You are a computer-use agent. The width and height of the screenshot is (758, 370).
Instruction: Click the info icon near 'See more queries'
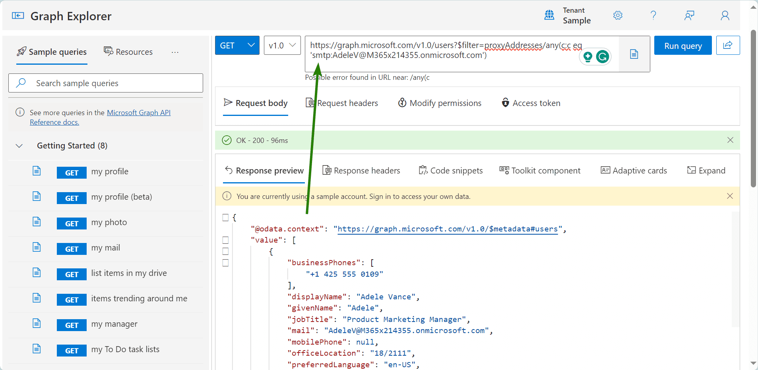tap(20, 112)
